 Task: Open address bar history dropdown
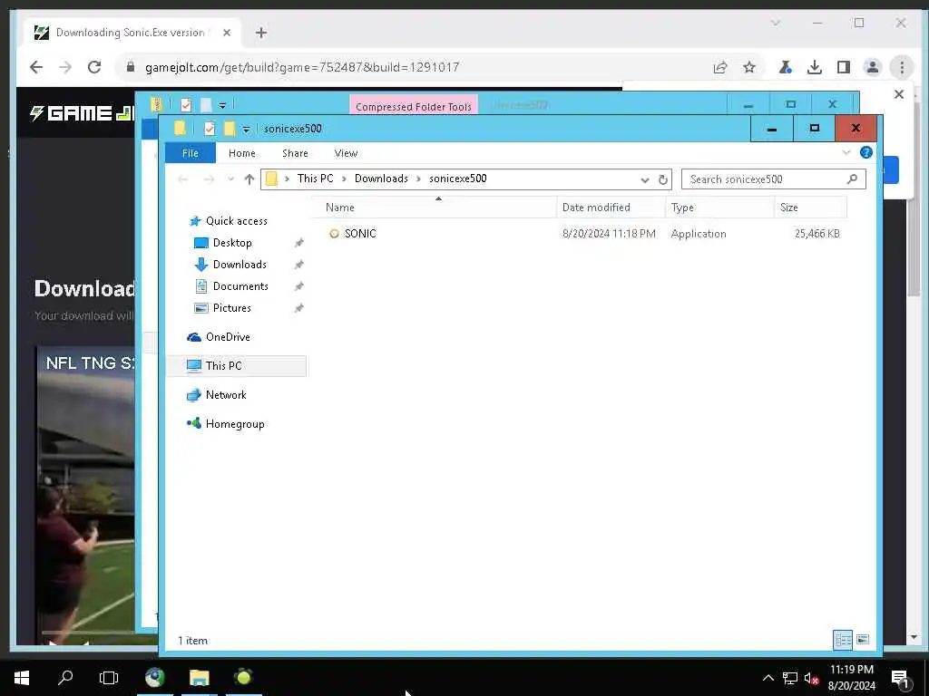coord(645,179)
